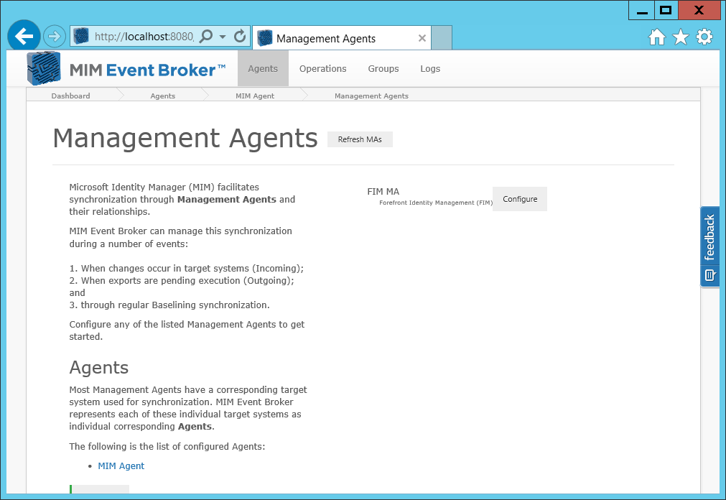Open the Groups navigation menu
726x500 pixels.
point(383,68)
